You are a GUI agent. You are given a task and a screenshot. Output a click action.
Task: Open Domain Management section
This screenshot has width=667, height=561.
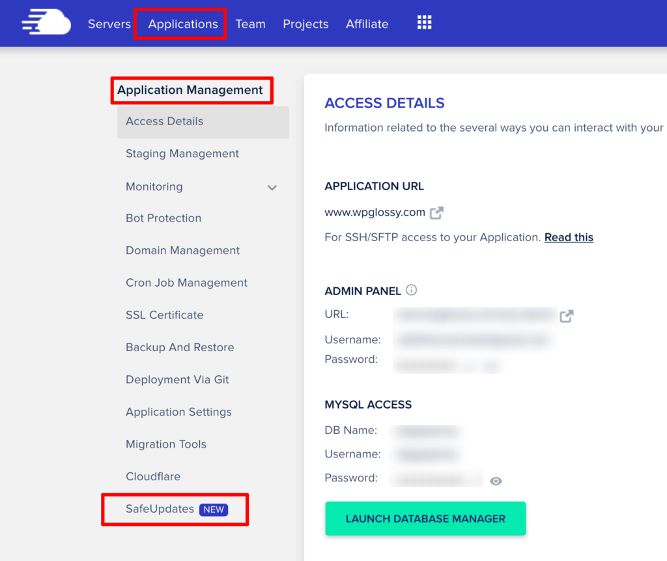click(182, 250)
